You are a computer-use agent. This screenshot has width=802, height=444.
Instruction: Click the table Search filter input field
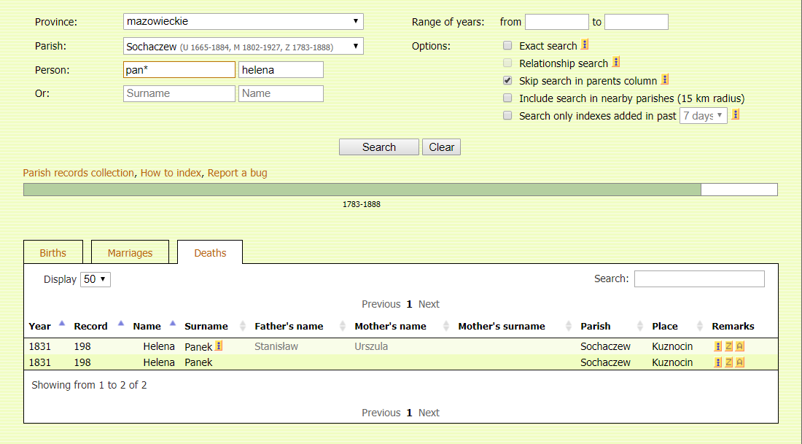pos(698,279)
